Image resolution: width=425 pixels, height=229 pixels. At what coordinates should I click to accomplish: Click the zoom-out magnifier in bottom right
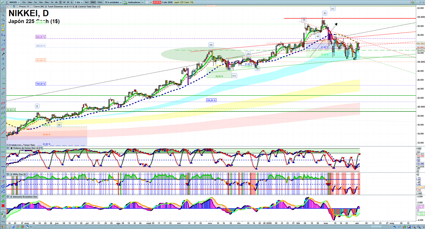[x=414, y=227]
